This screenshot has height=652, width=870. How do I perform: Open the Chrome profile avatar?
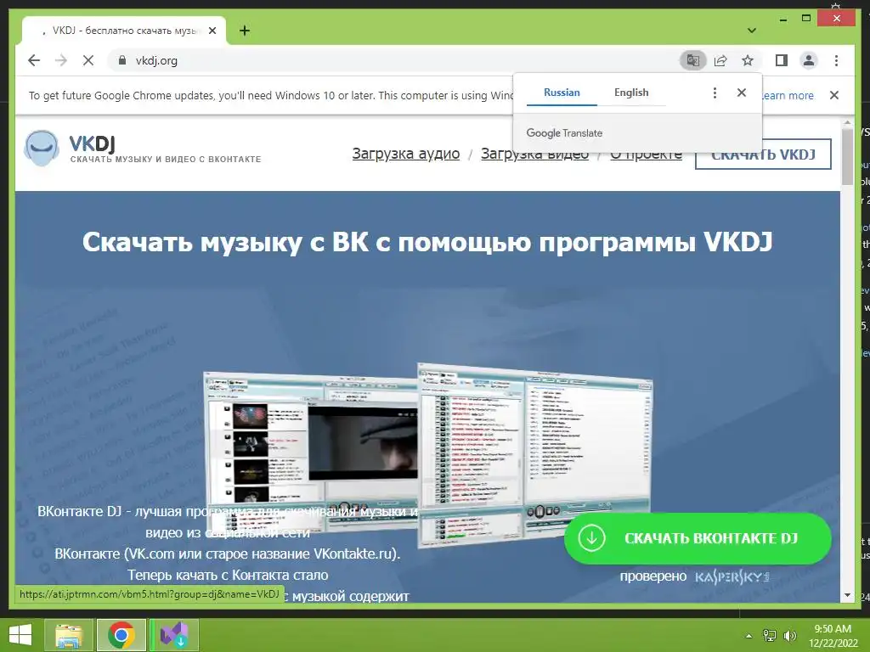pos(809,60)
